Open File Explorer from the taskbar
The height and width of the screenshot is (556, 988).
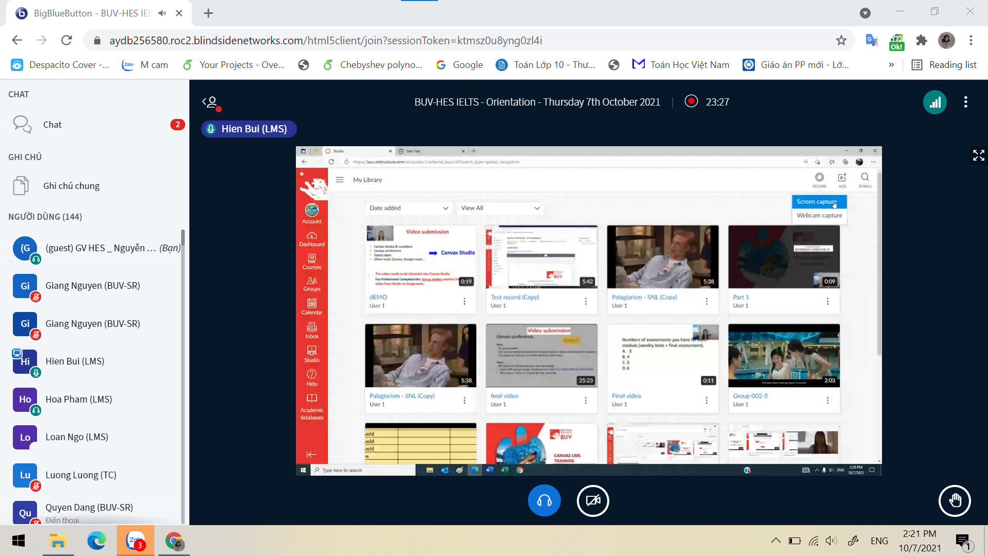[x=58, y=541]
